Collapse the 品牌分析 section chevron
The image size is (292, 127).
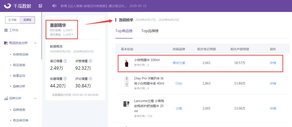tap(35, 98)
